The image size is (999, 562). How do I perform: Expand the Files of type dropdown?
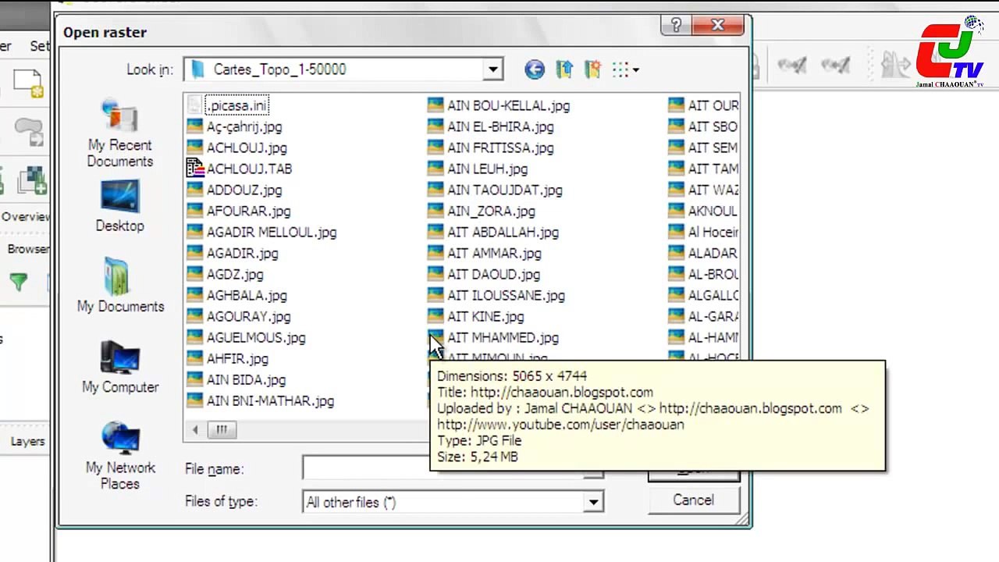(x=593, y=502)
